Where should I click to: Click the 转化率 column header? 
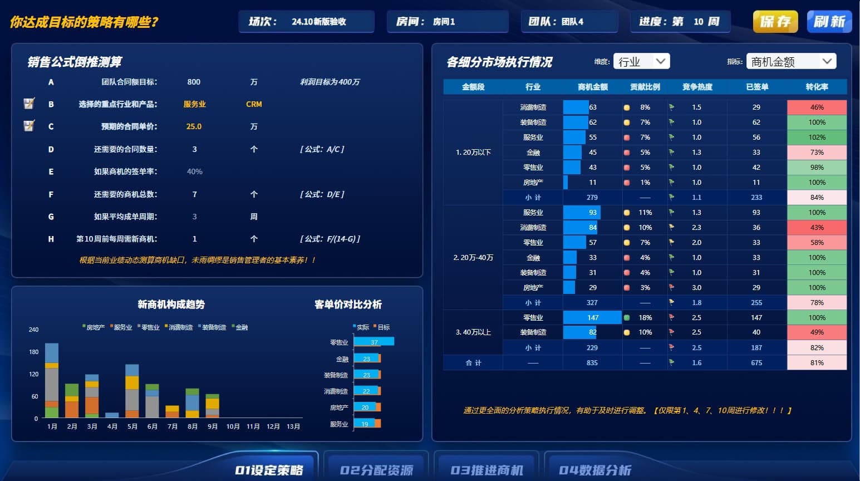(x=817, y=87)
